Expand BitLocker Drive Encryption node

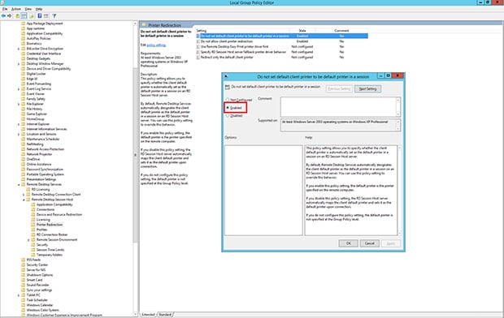[x=19, y=49]
